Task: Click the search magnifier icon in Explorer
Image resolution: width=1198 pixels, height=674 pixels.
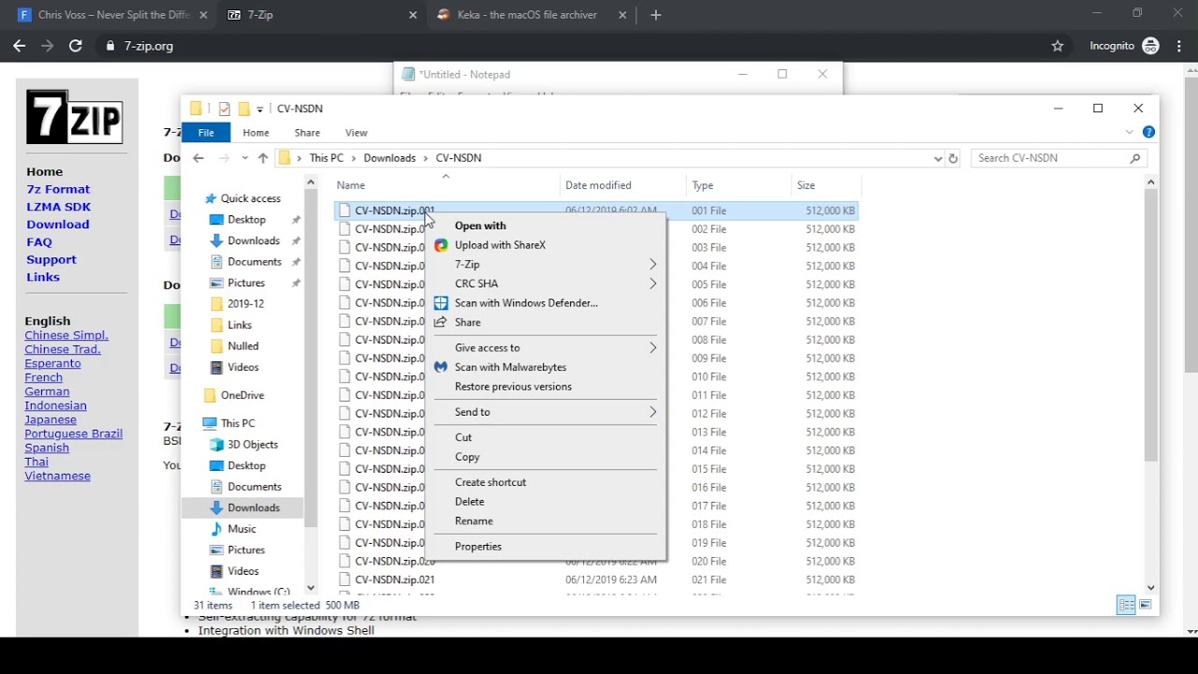Action: tap(1135, 158)
